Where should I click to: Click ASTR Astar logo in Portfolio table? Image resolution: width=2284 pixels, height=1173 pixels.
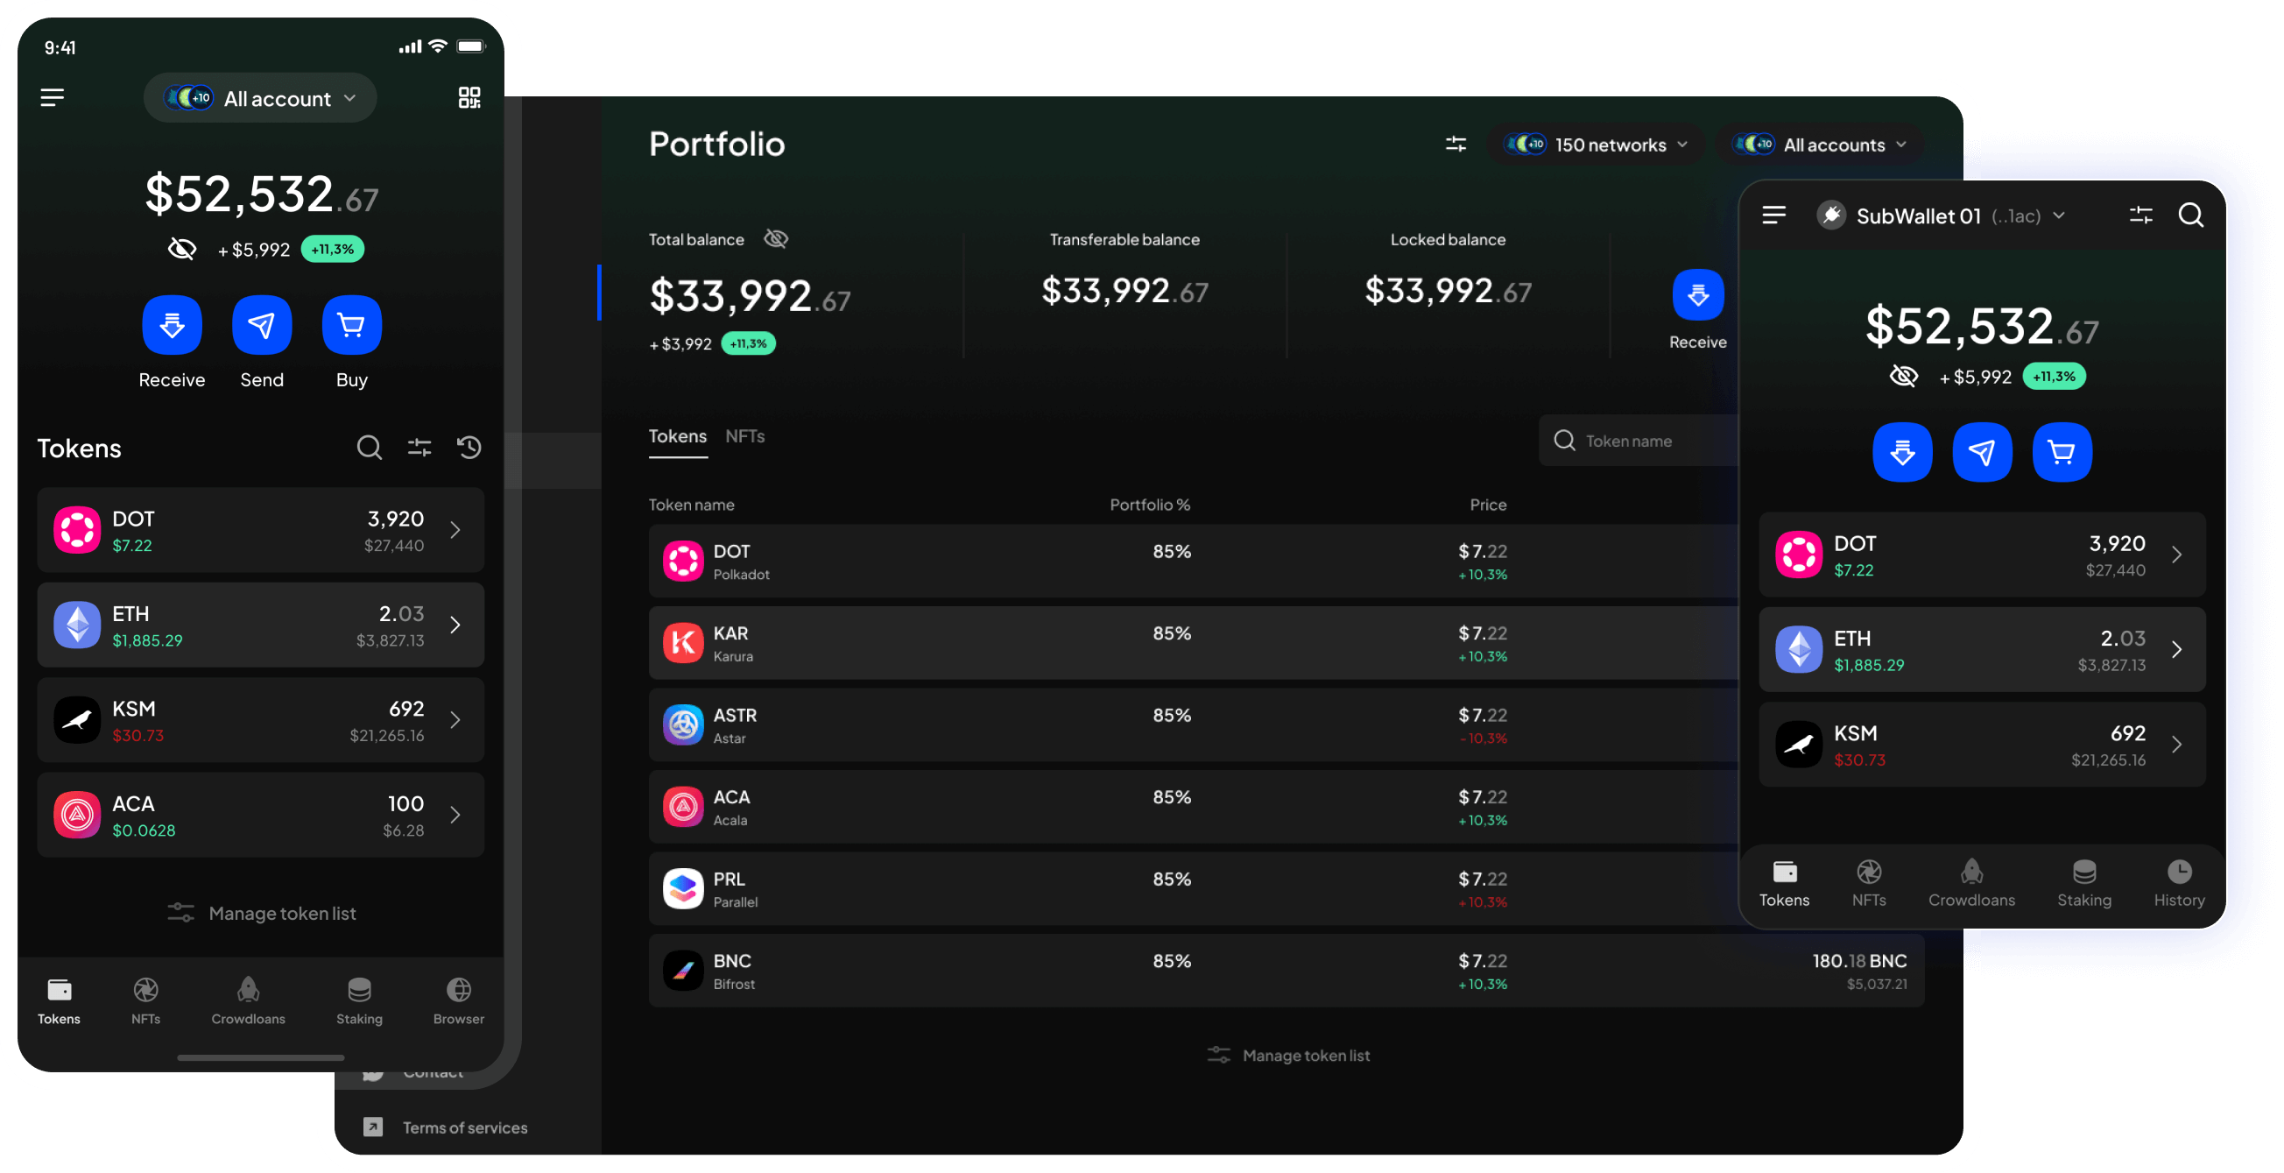coord(684,725)
